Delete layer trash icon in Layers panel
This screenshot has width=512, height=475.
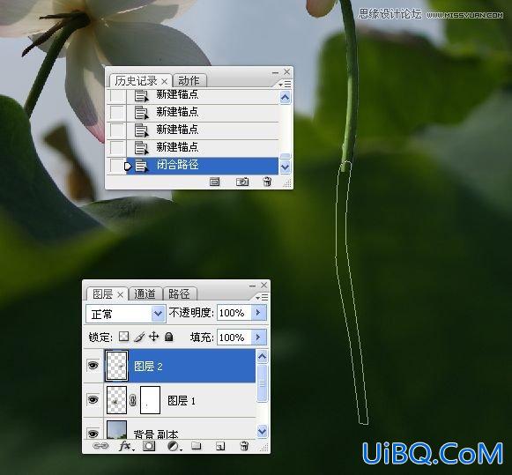(244, 446)
